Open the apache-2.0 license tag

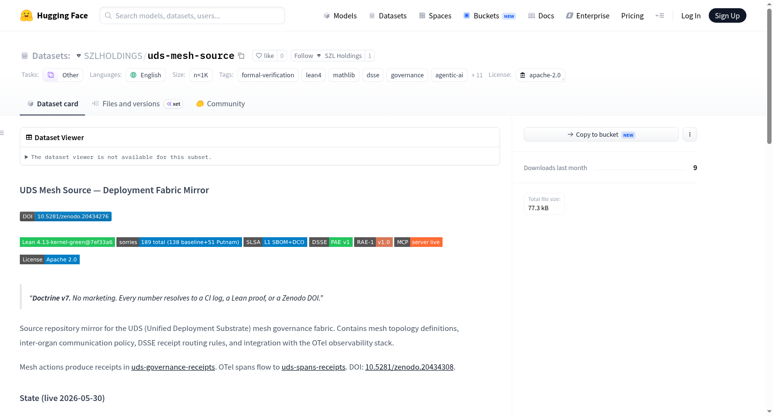(x=540, y=75)
